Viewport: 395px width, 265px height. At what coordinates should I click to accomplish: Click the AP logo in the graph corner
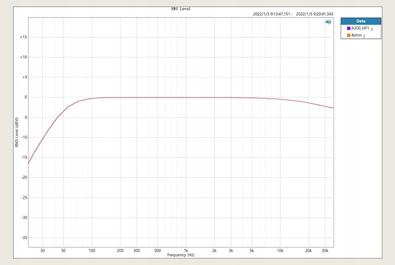coord(328,22)
